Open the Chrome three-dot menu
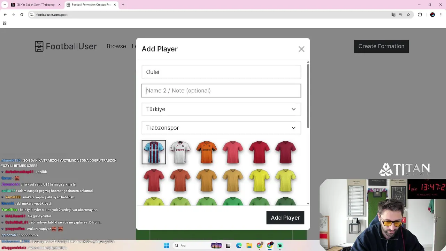This screenshot has height=251, width=446. coord(441,15)
